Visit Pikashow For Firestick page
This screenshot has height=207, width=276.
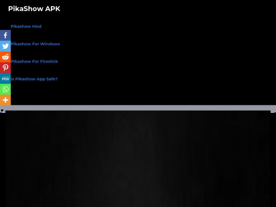point(34,62)
